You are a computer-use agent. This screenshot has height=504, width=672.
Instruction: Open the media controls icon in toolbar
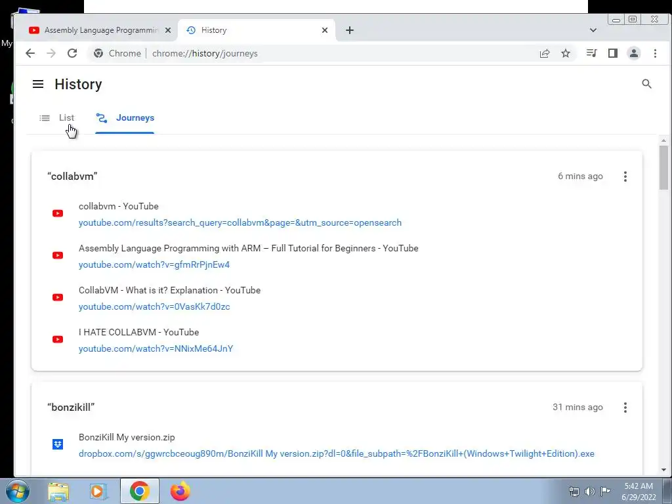(591, 53)
